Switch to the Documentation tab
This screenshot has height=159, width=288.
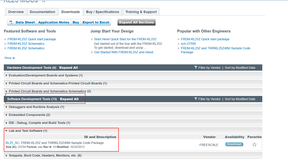42,12
